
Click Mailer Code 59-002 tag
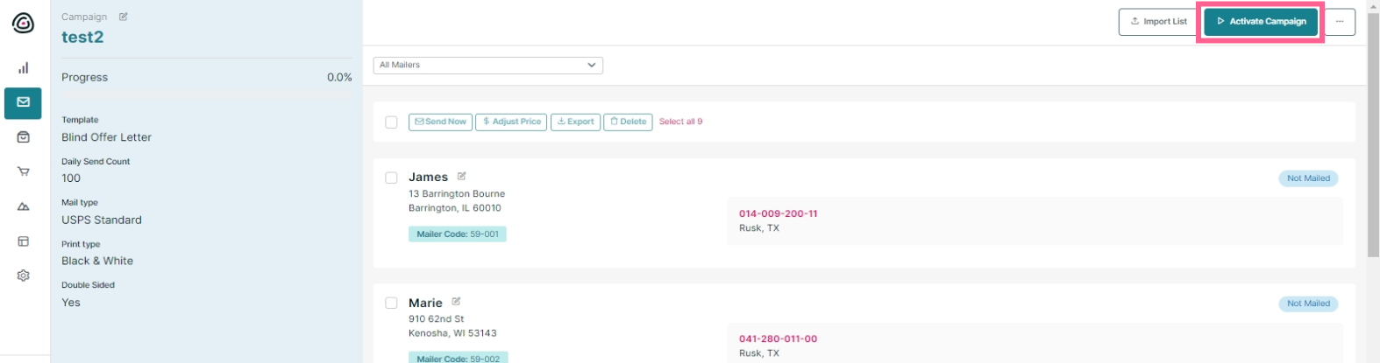[458, 358]
